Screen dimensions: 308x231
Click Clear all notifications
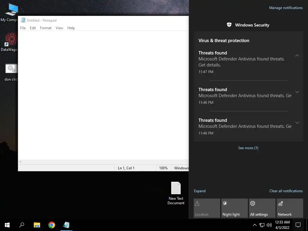coord(286,191)
